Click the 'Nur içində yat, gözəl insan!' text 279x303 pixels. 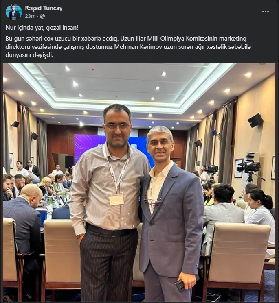(x=42, y=28)
